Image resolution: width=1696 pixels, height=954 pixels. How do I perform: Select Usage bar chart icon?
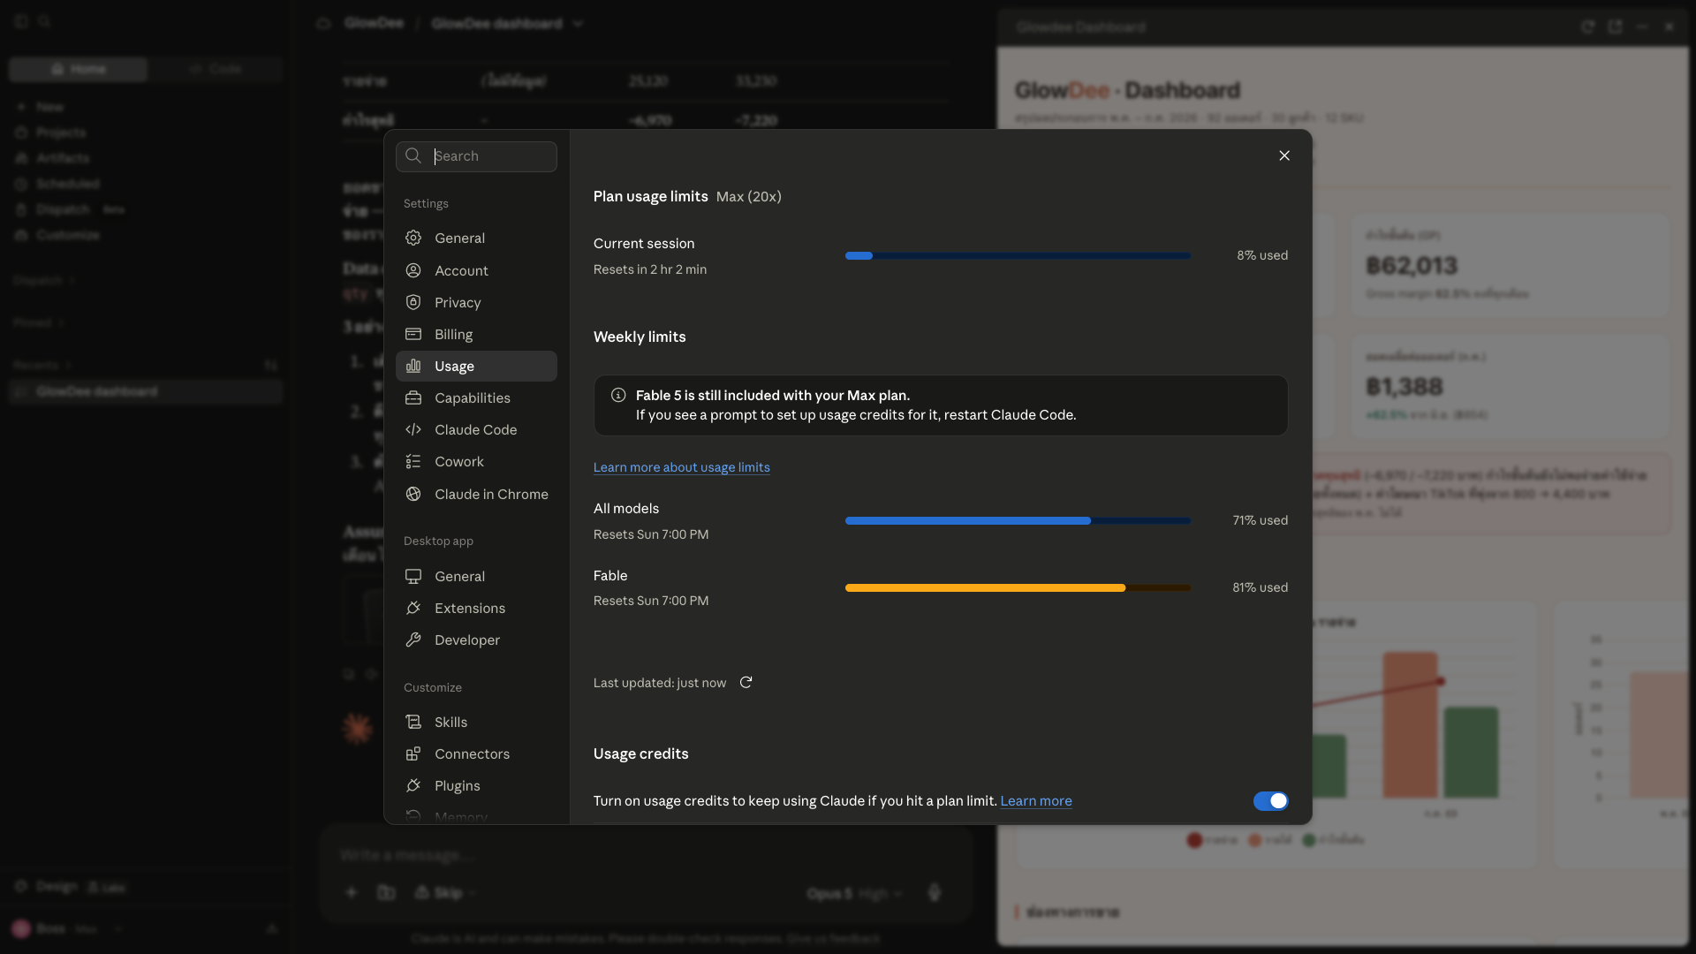(x=413, y=366)
